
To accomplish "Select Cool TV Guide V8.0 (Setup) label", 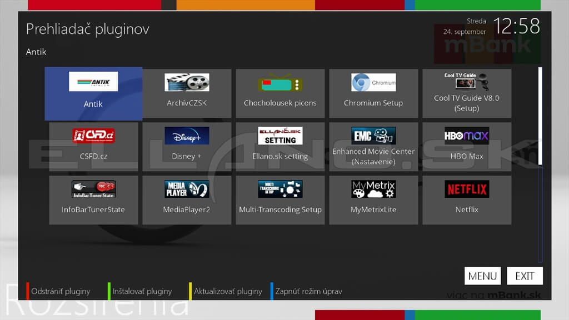I will click(x=467, y=103).
